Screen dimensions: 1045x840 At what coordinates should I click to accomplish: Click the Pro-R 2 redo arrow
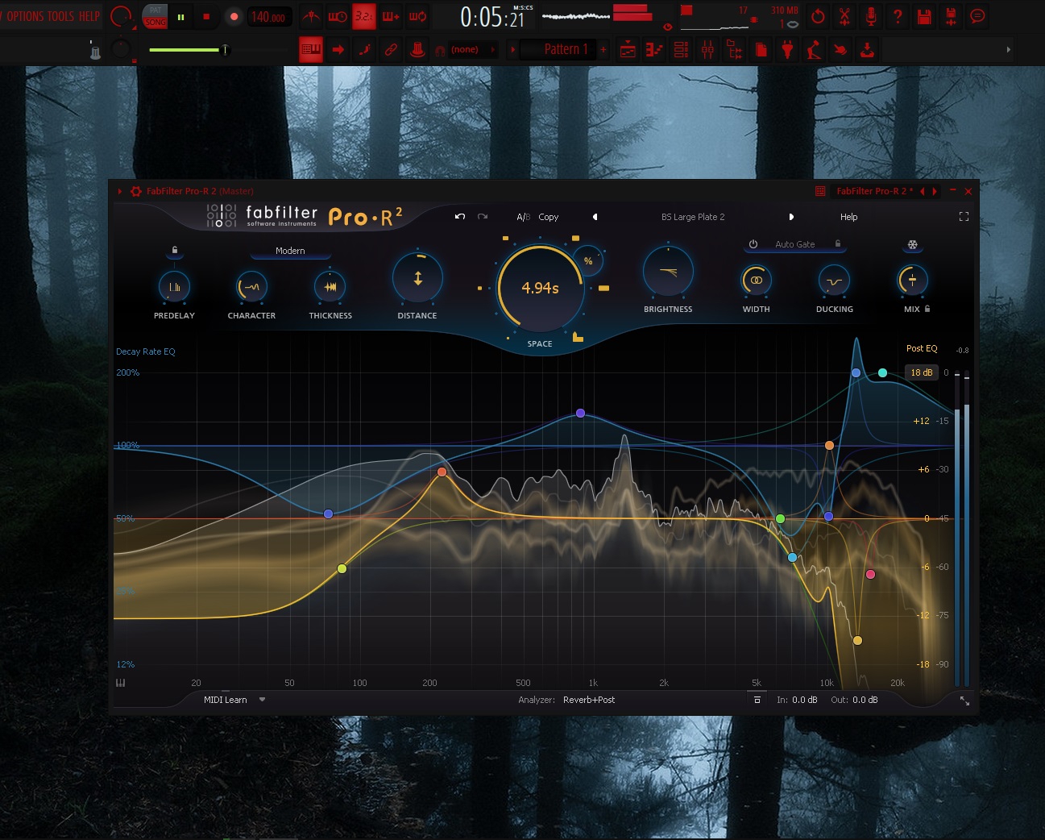click(x=483, y=217)
